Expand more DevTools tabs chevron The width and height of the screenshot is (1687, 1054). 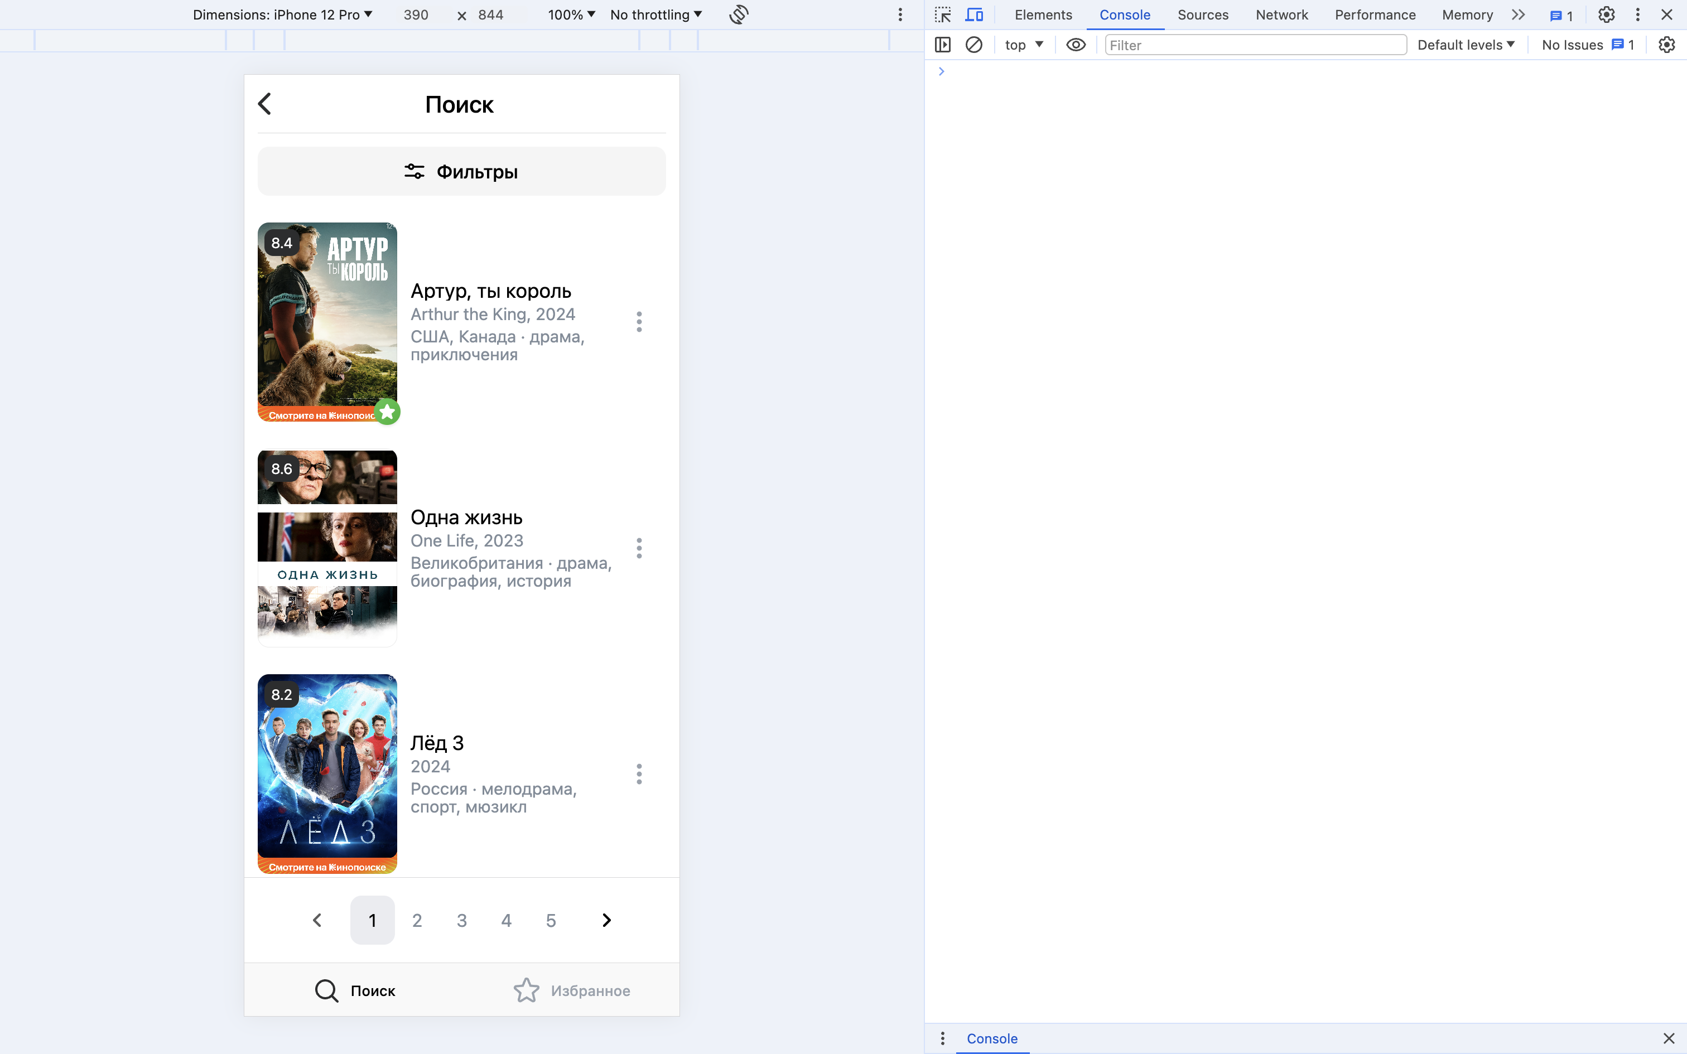pyautogui.click(x=1519, y=14)
